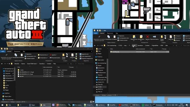Select Quick access in Paks navigation pane
Screen dimensions: 190x107
(8, 69)
